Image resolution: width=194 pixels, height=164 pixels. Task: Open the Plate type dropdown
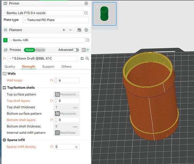click(x=56, y=20)
